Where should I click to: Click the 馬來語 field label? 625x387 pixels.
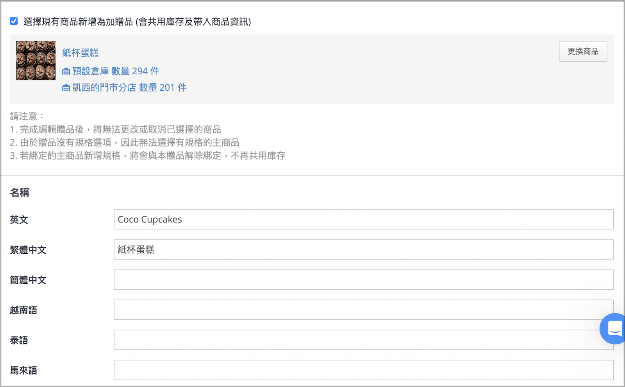tap(23, 370)
